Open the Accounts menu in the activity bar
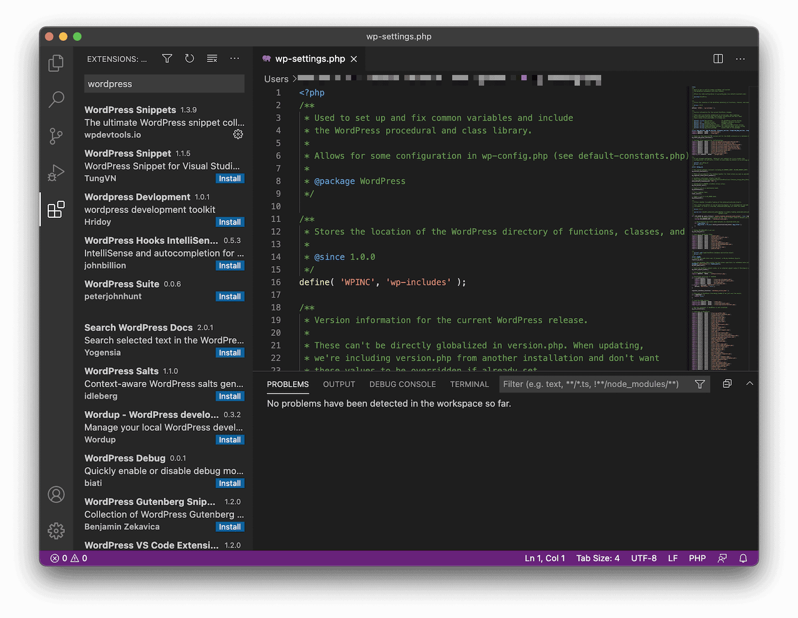The image size is (798, 618). 56,494
